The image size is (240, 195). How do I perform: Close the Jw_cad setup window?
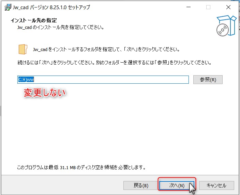click(x=228, y=7)
